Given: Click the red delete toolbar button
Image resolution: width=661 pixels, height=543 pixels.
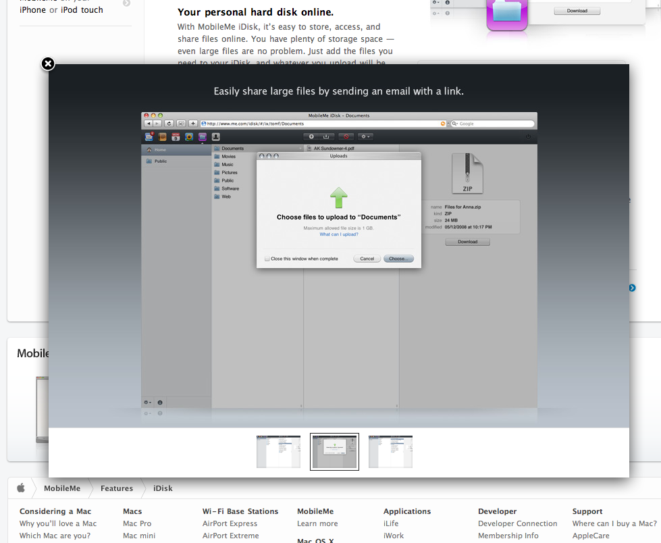Looking at the screenshot, I should click(x=346, y=136).
